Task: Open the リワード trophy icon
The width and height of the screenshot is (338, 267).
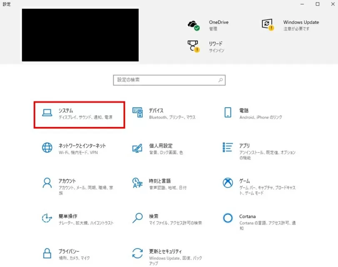Action: point(194,46)
